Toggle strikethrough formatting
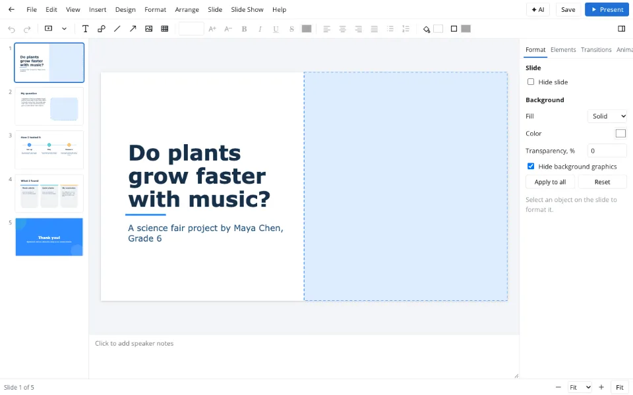 pos(291,28)
